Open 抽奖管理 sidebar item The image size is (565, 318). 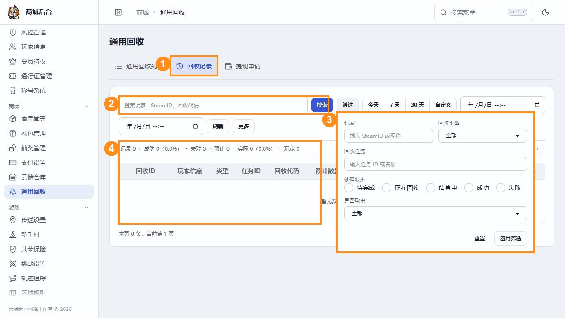click(x=49, y=148)
